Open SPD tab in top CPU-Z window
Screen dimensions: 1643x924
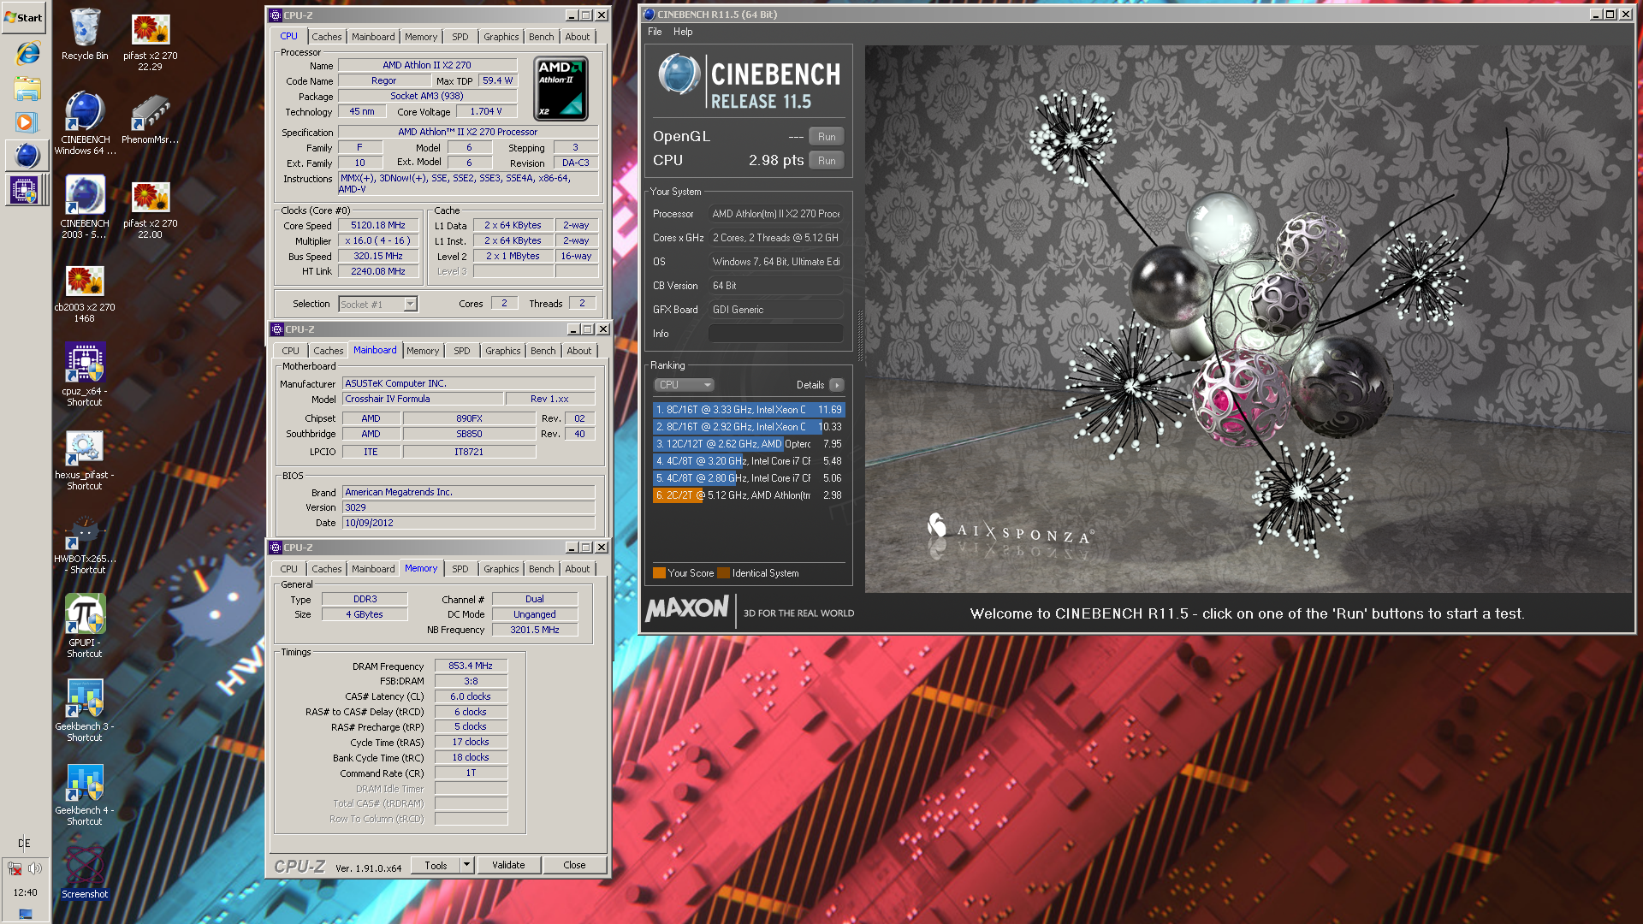point(460,37)
